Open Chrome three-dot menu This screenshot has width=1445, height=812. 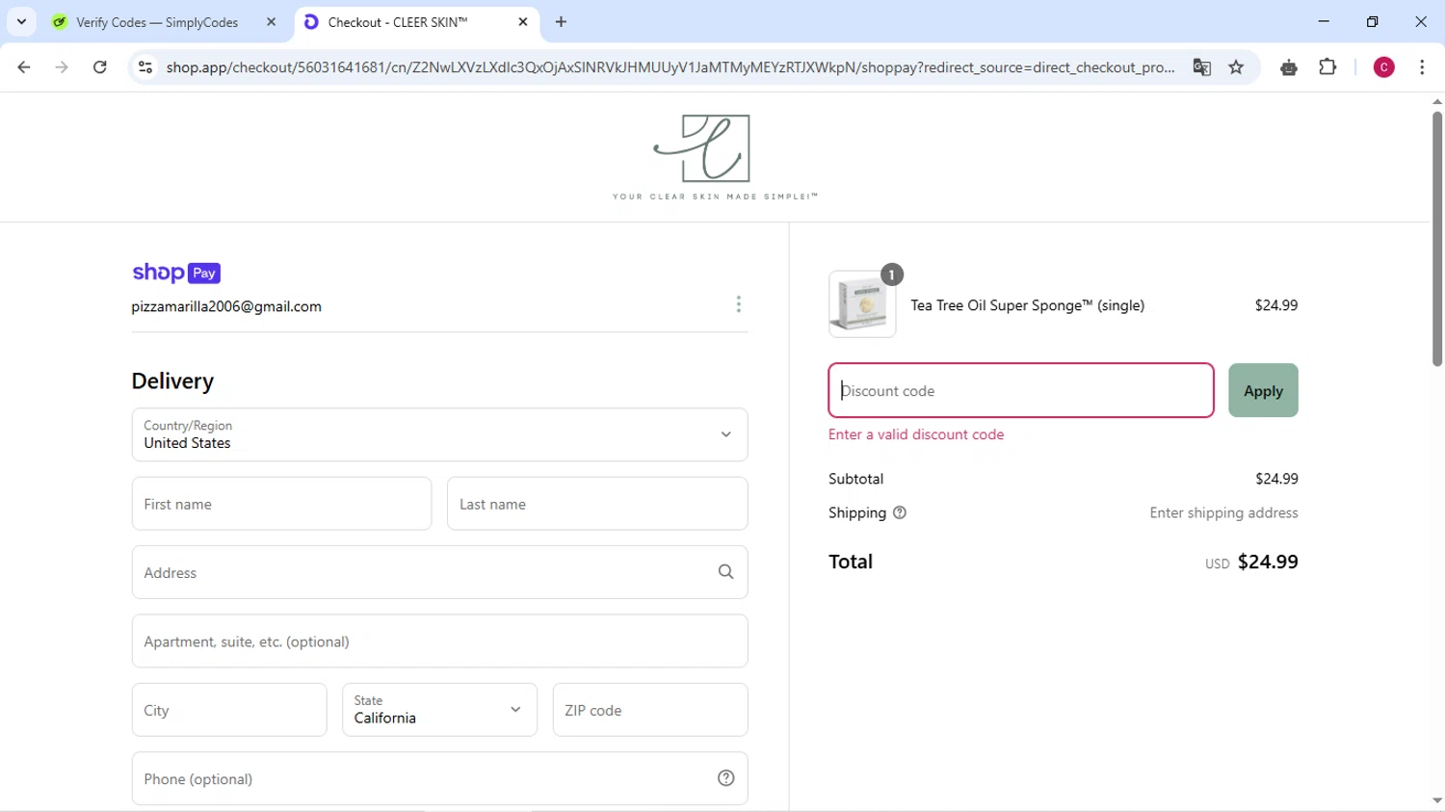[1422, 67]
